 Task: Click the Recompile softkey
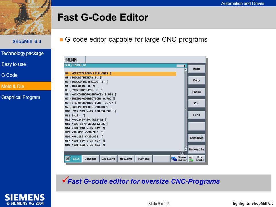click(x=197, y=149)
